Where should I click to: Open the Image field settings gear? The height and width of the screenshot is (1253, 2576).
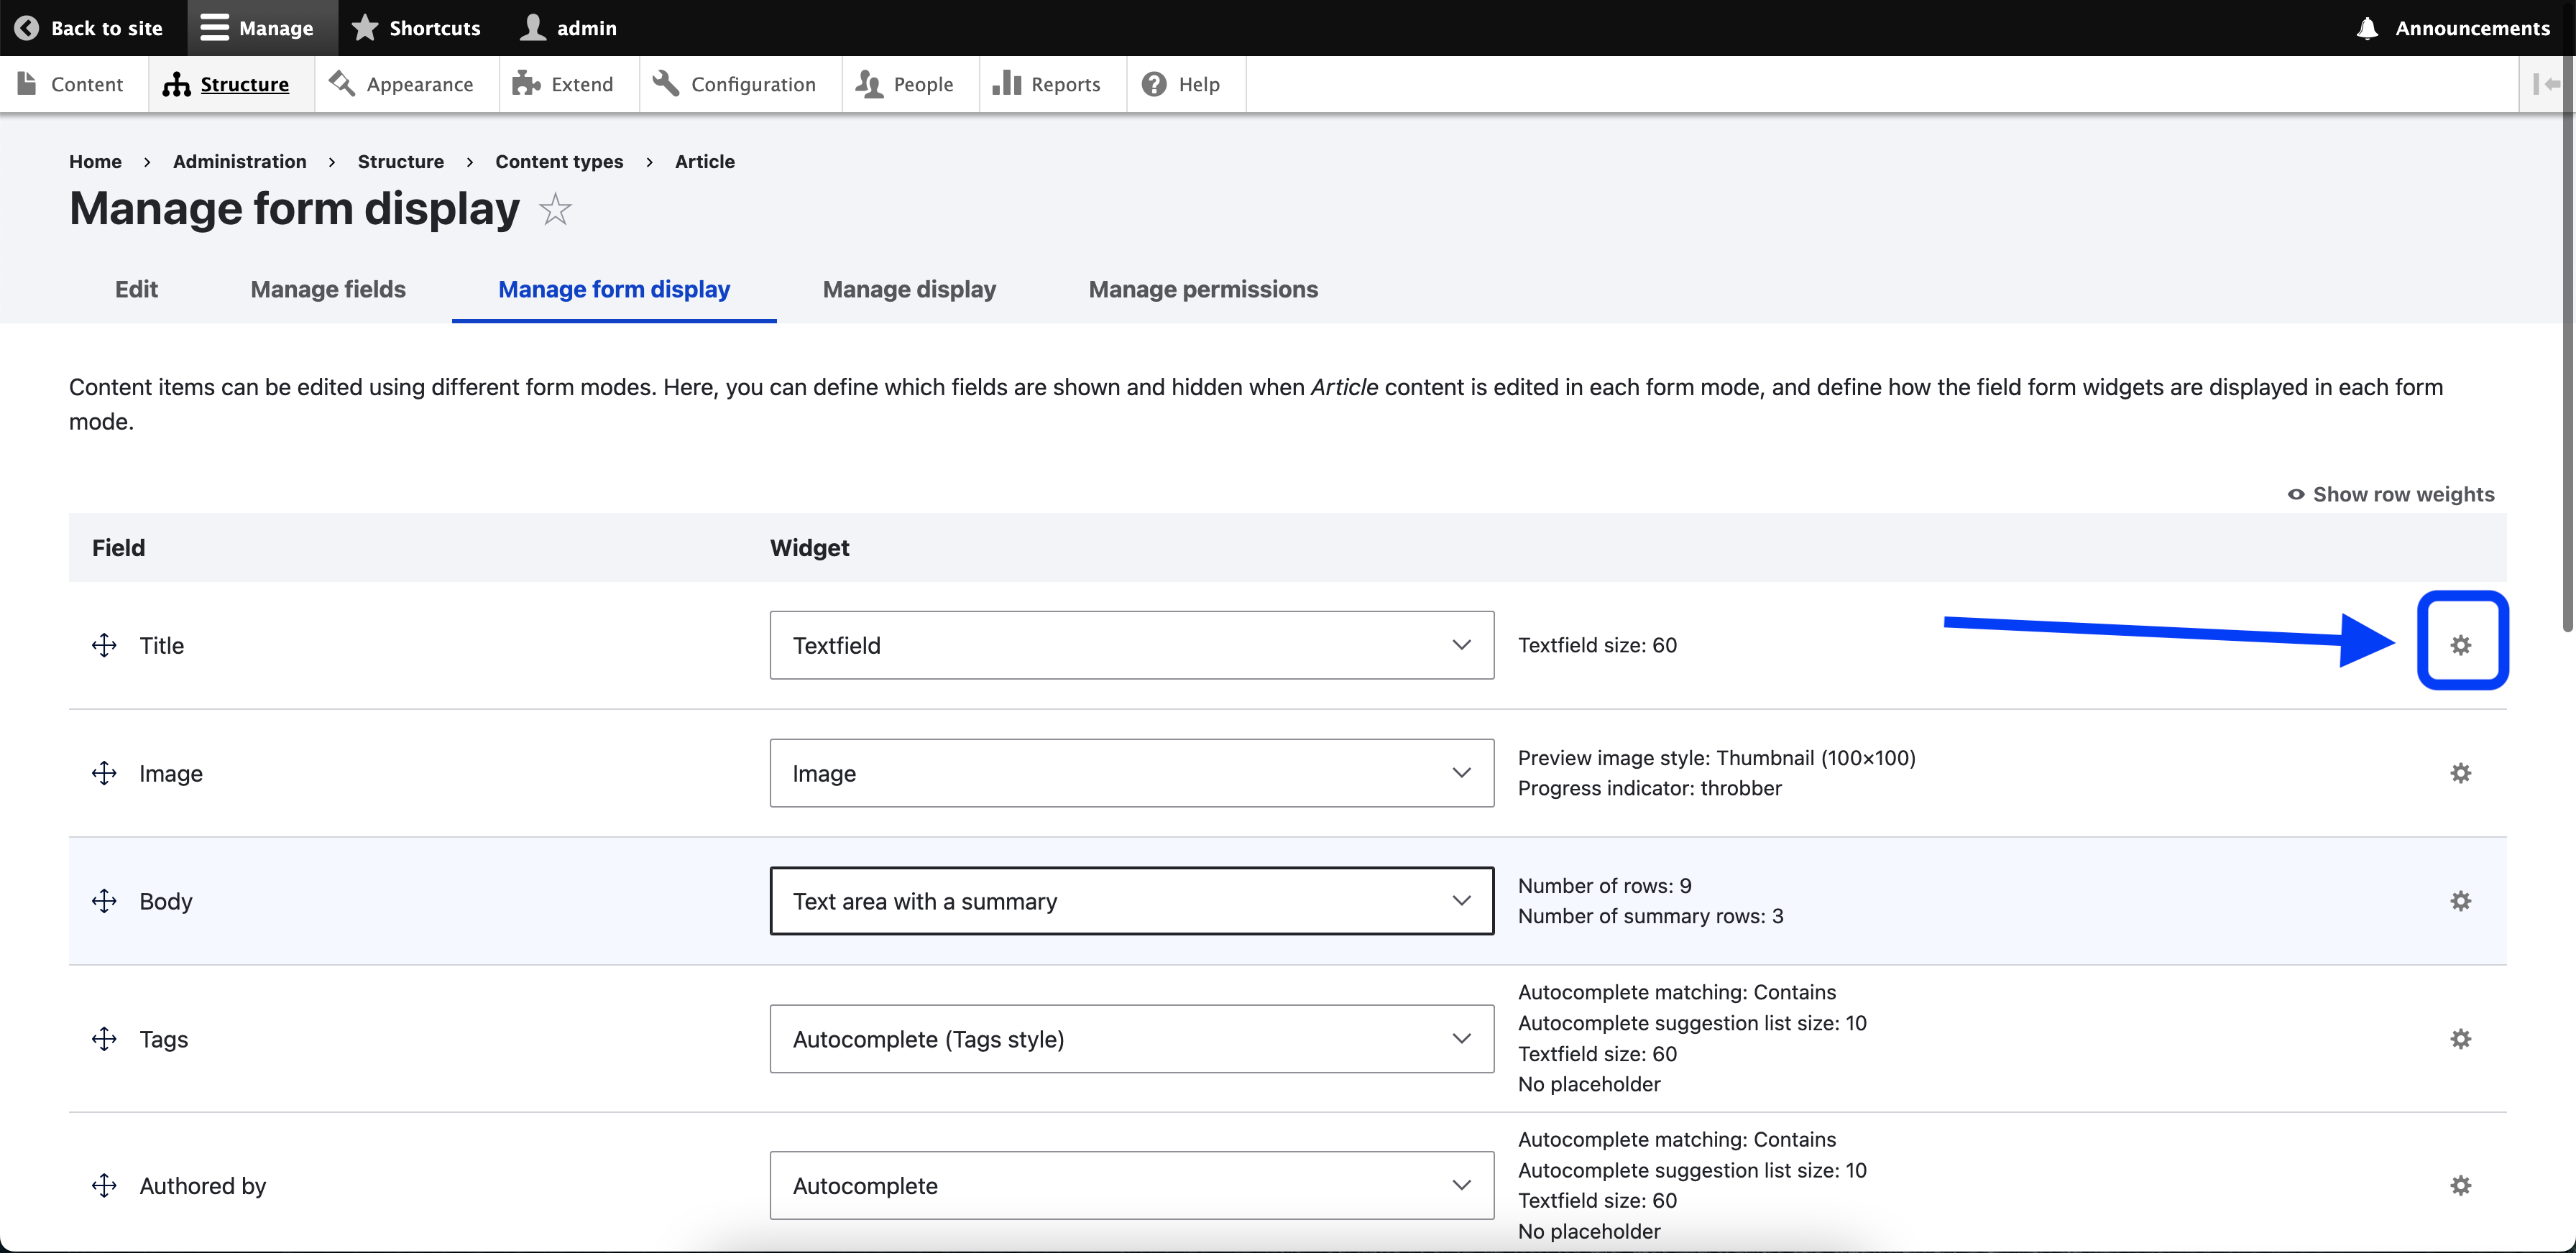[x=2460, y=772]
